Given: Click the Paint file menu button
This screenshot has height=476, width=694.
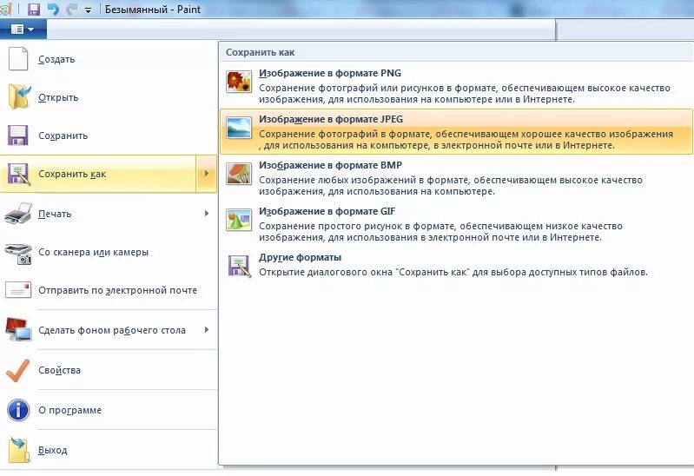Looking at the screenshot, I should pos(23,30).
